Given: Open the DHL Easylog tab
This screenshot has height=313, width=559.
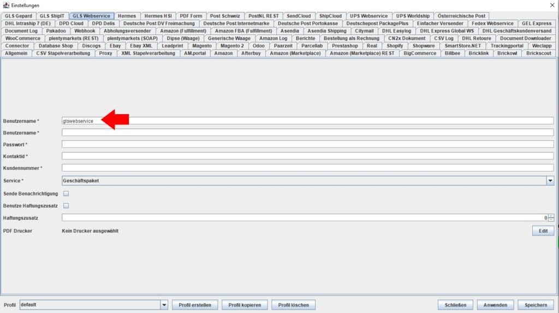Looking at the screenshot, I should 396,31.
